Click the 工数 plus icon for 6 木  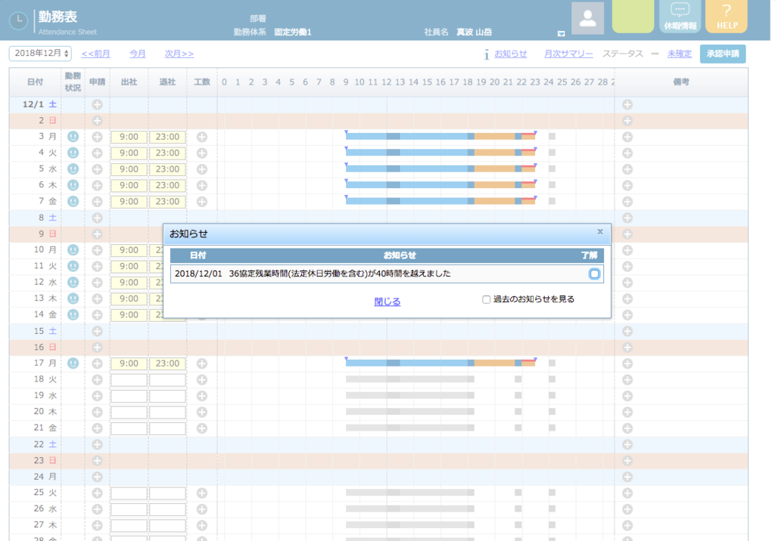click(x=202, y=186)
